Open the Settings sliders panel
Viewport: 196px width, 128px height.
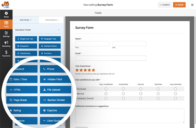pos(6,34)
